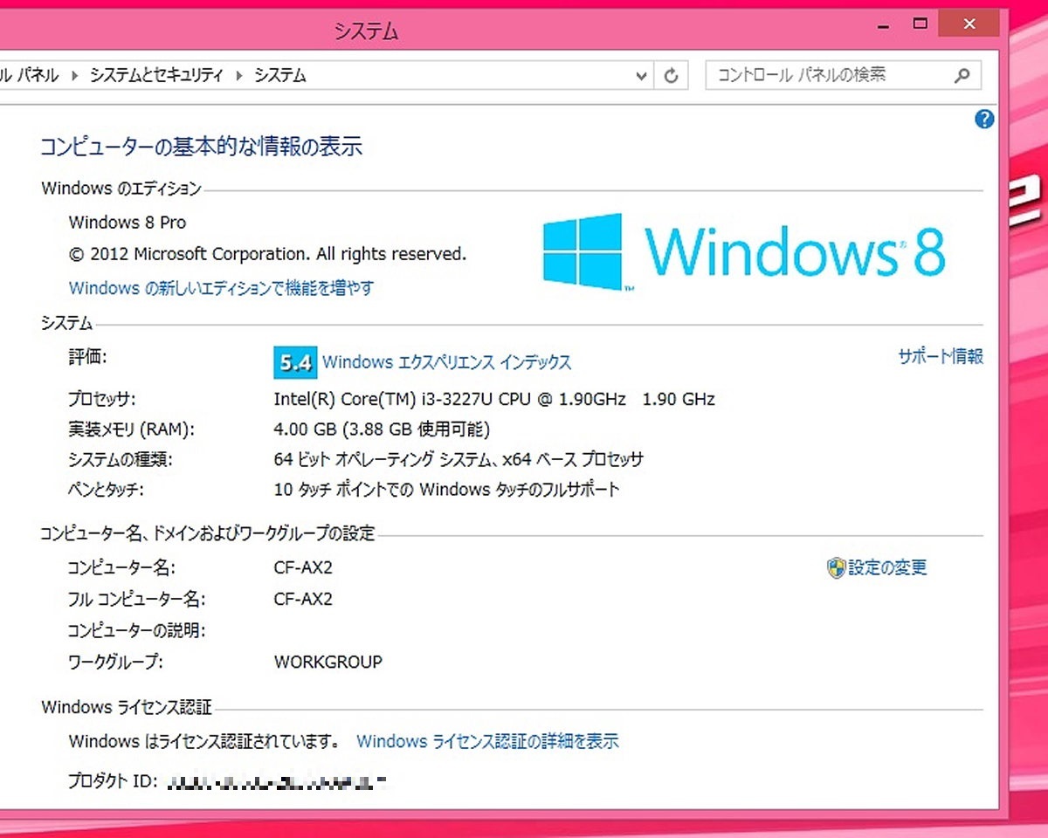
Task: Click the 10 タッチ ポイント touch support text
Action: 446,490
